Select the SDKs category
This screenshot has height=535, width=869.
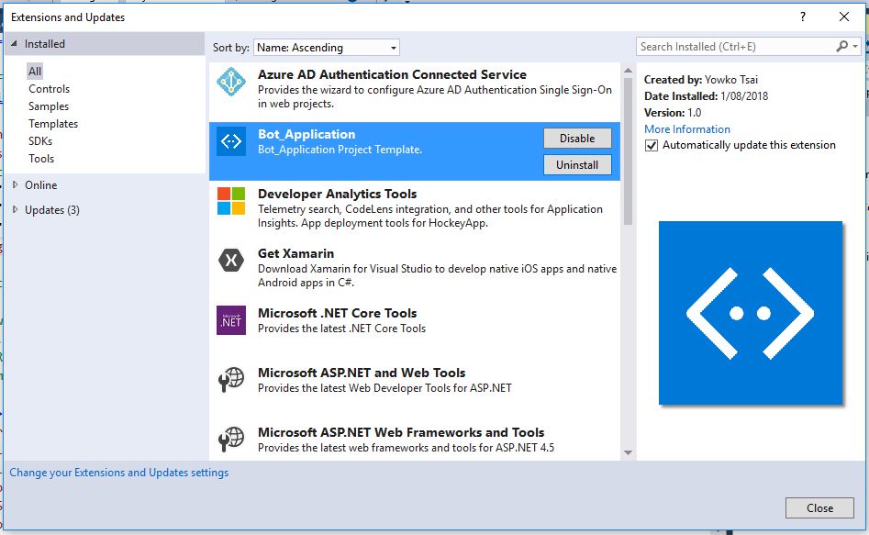point(40,140)
